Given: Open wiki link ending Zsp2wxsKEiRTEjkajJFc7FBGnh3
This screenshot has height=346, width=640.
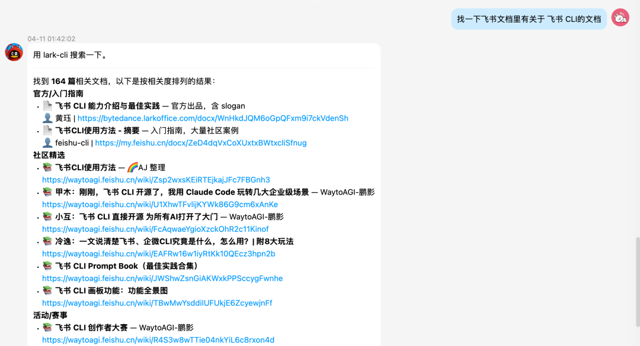Looking at the screenshot, I should pos(156,180).
